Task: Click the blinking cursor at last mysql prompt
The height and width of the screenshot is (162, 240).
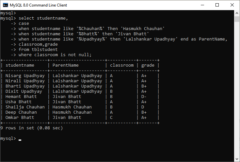Action: tap(20, 139)
